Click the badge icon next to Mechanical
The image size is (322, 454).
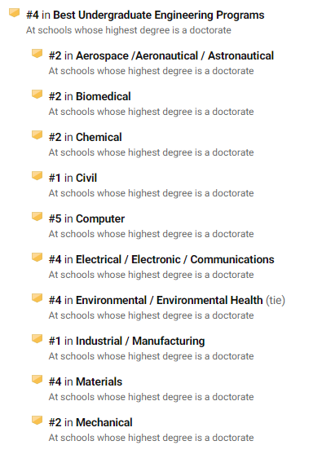pos(37,421)
